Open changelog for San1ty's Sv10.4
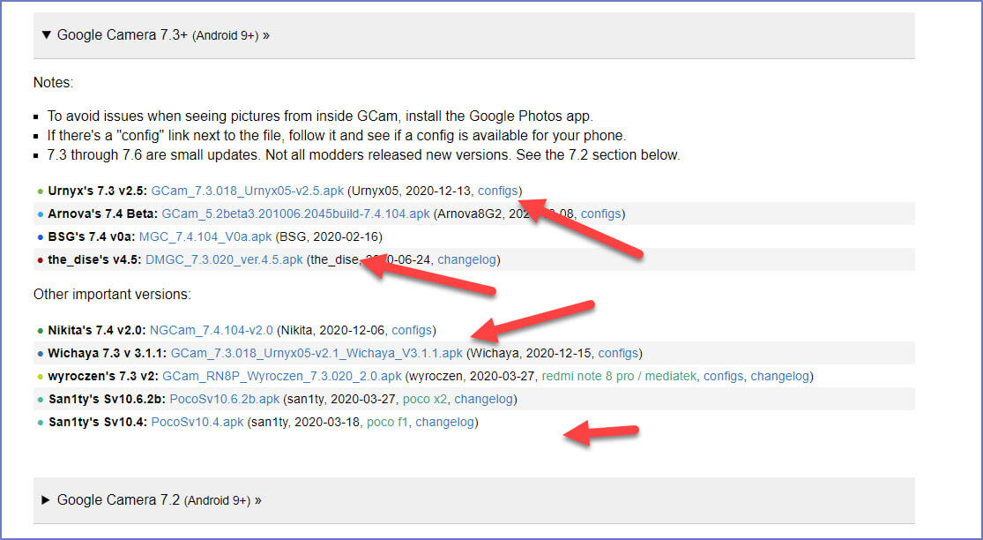The image size is (983, 540). pyautogui.click(x=444, y=422)
